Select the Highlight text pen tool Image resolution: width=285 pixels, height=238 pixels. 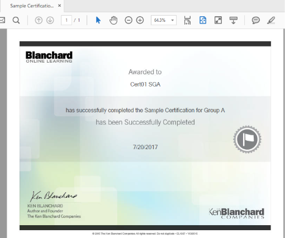271,20
